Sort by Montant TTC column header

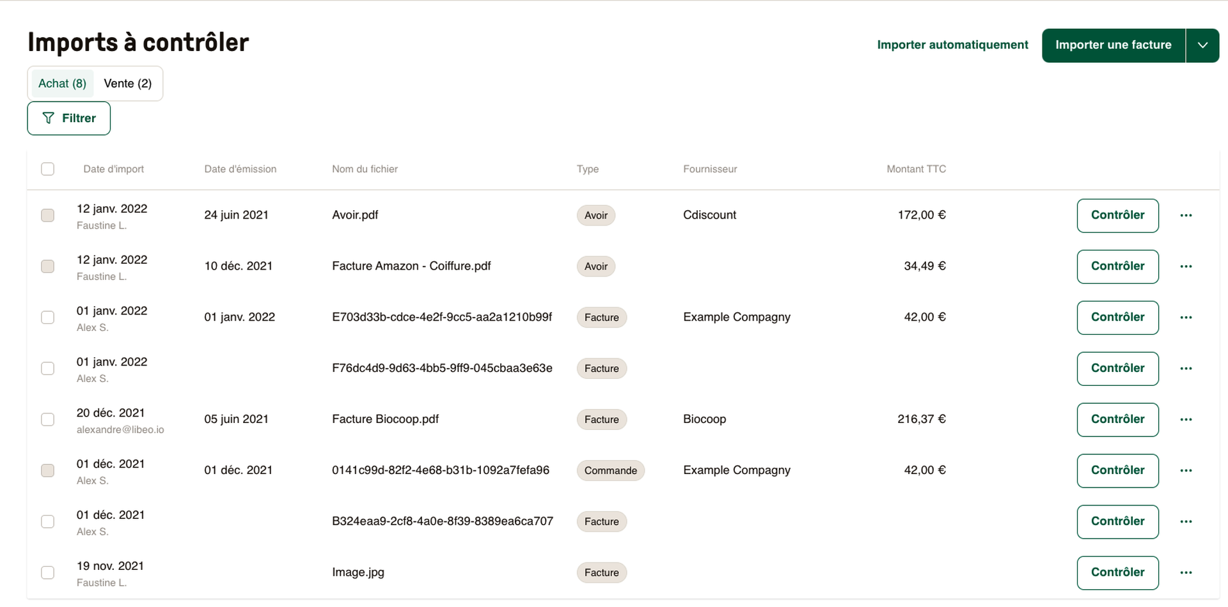pyautogui.click(x=916, y=169)
